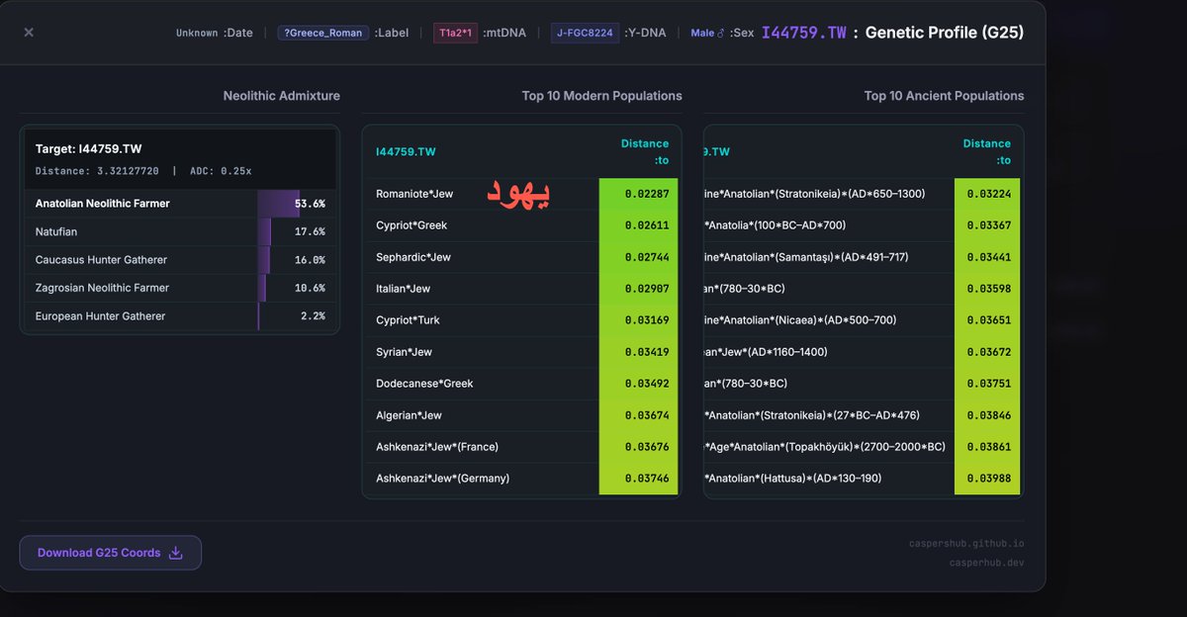Click the 0.02287 distance cell
This screenshot has height=617, width=1187.
[639, 194]
